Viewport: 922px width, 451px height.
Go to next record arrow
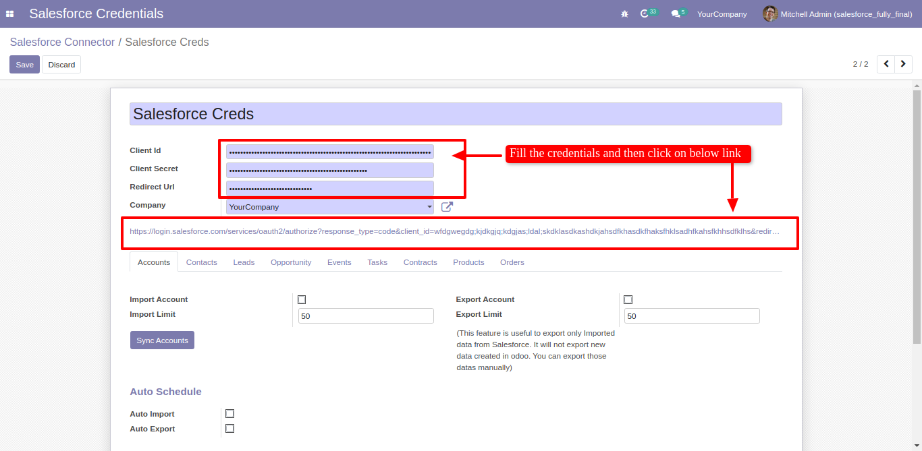tap(903, 64)
